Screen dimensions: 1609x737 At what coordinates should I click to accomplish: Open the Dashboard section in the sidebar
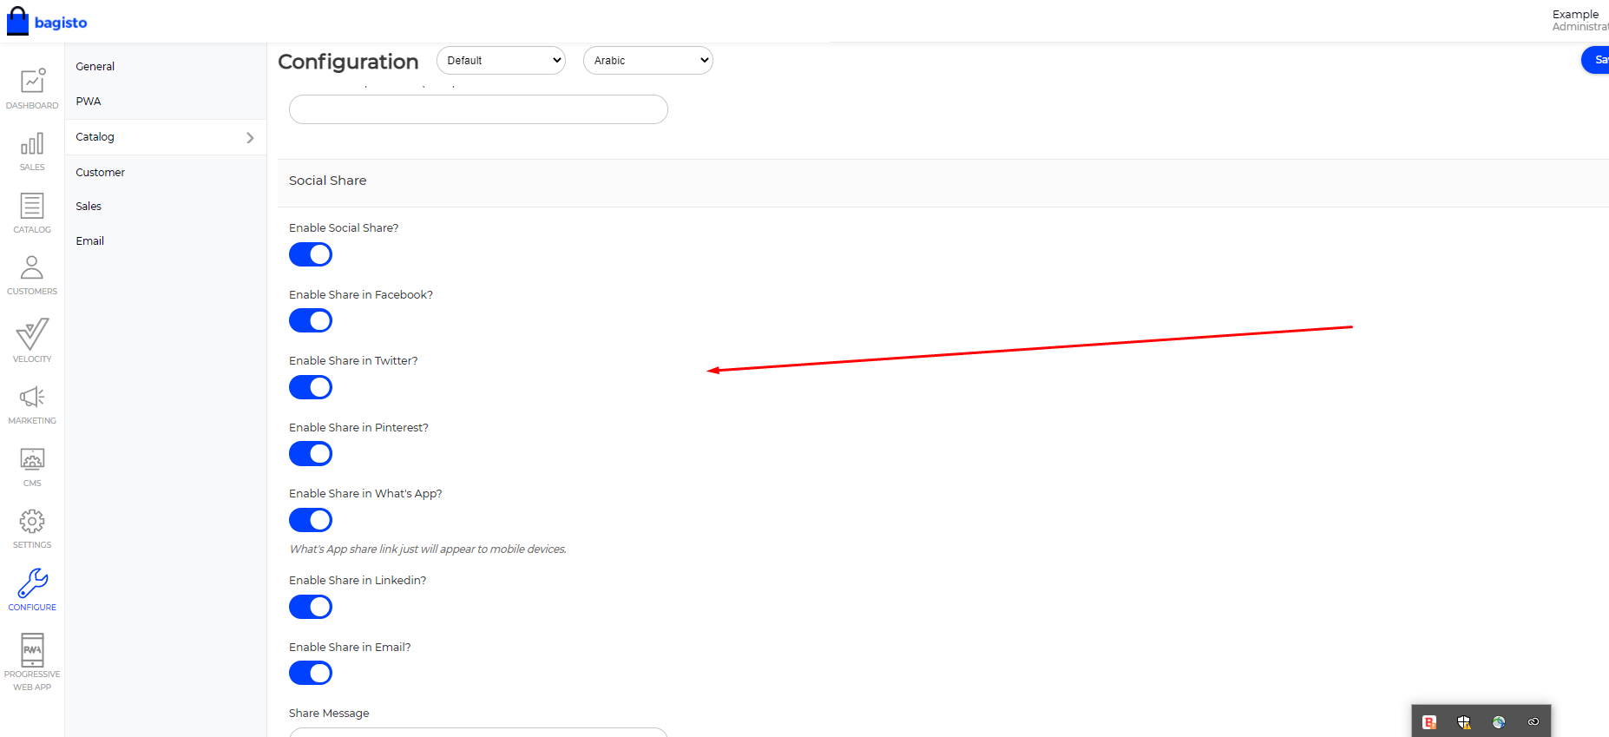click(x=32, y=89)
